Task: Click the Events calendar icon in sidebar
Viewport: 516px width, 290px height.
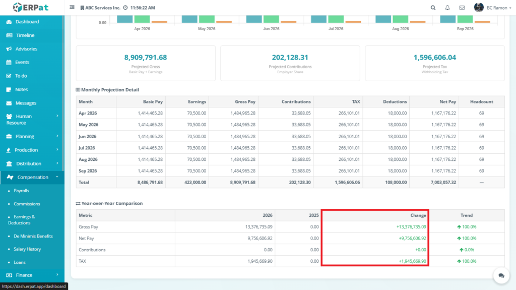Action: [9, 63]
